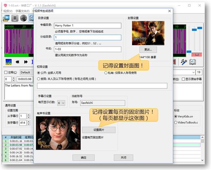Select subtitle row 1 at 0:00:01.16

point(18,141)
